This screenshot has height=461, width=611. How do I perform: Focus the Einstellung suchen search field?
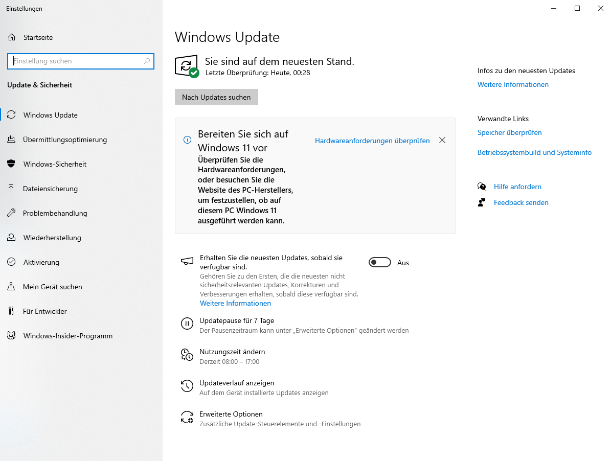[x=81, y=61]
